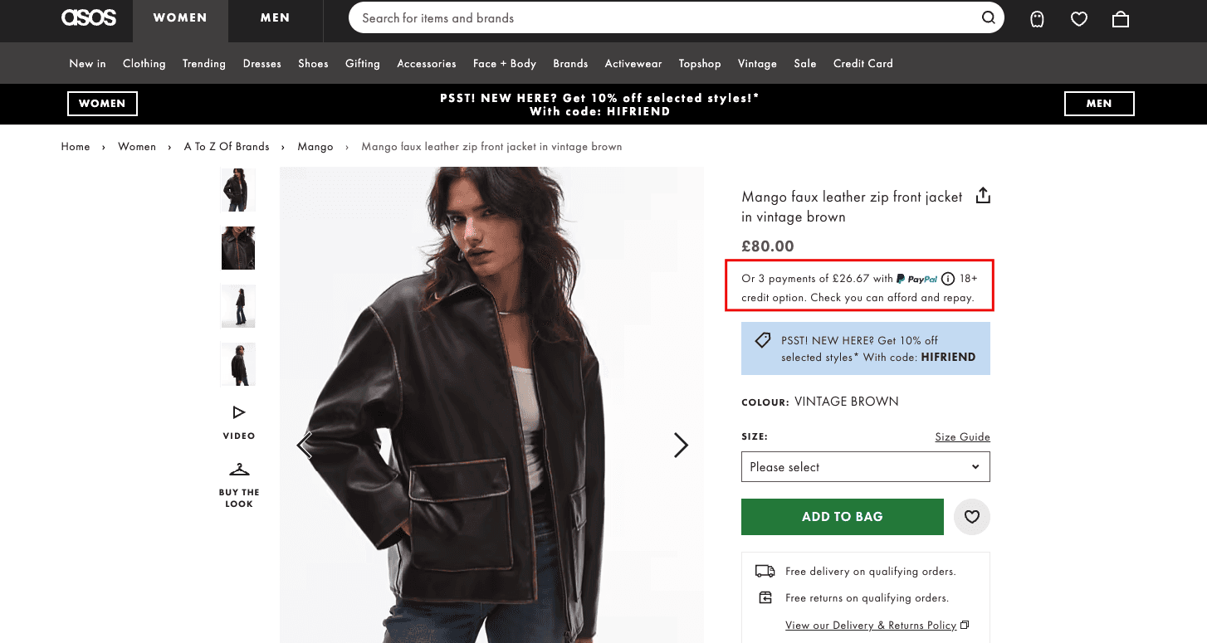
Task: Open saved items via the heart icon
Action: (1078, 18)
